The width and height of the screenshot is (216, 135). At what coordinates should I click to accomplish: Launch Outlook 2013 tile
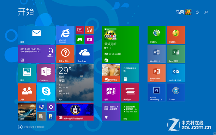176,73
